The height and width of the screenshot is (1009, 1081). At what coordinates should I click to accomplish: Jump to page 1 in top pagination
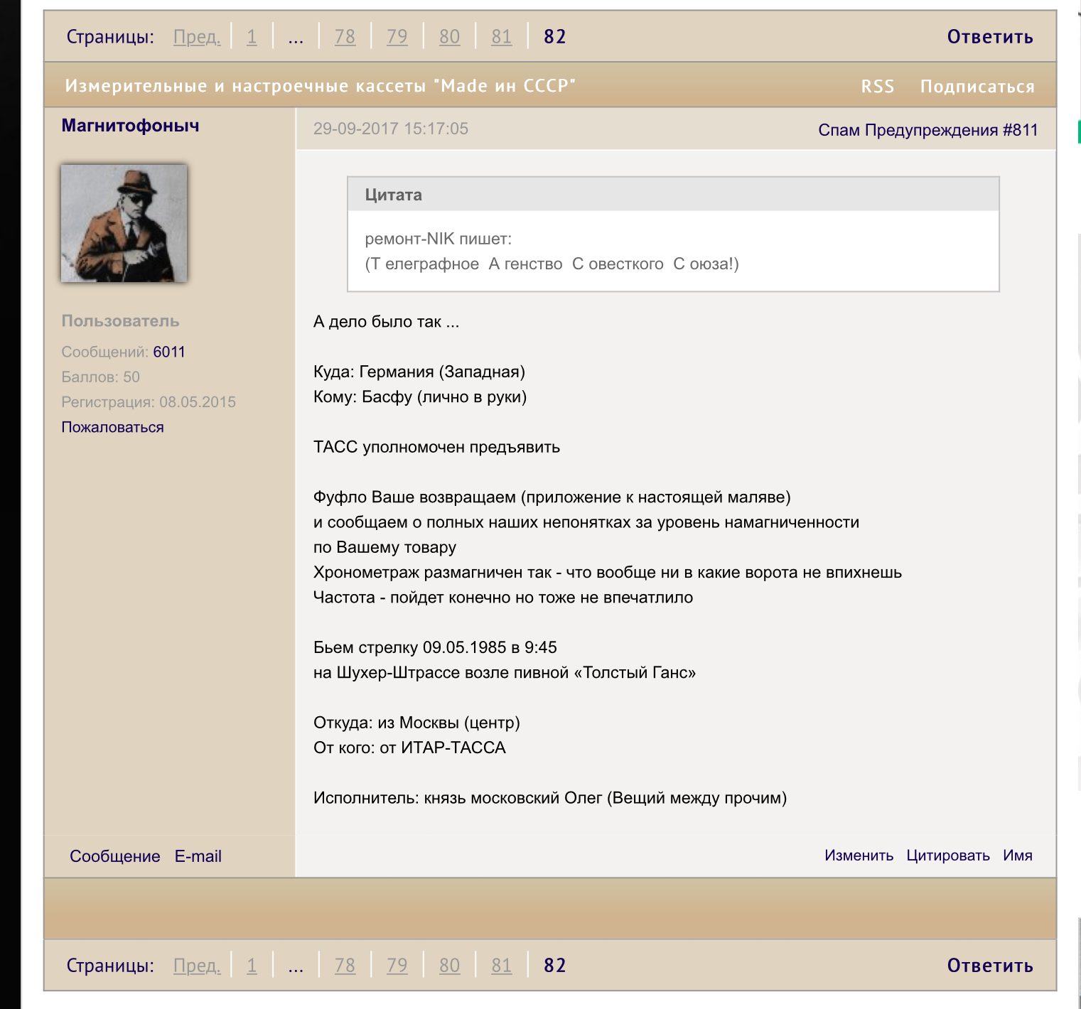click(x=252, y=37)
